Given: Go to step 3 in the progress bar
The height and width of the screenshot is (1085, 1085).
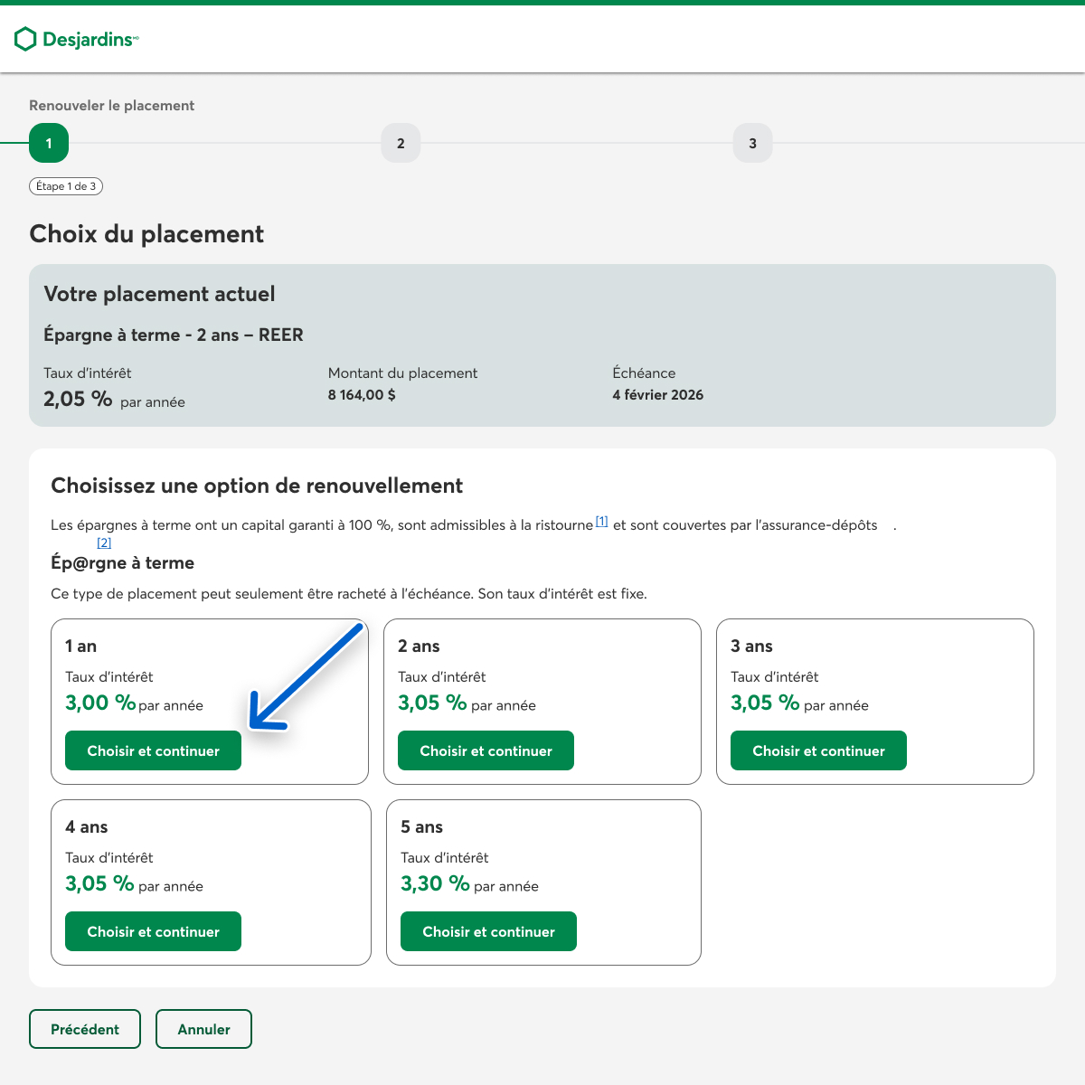Looking at the screenshot, I should pyautogui.click(x=752, y=143).
